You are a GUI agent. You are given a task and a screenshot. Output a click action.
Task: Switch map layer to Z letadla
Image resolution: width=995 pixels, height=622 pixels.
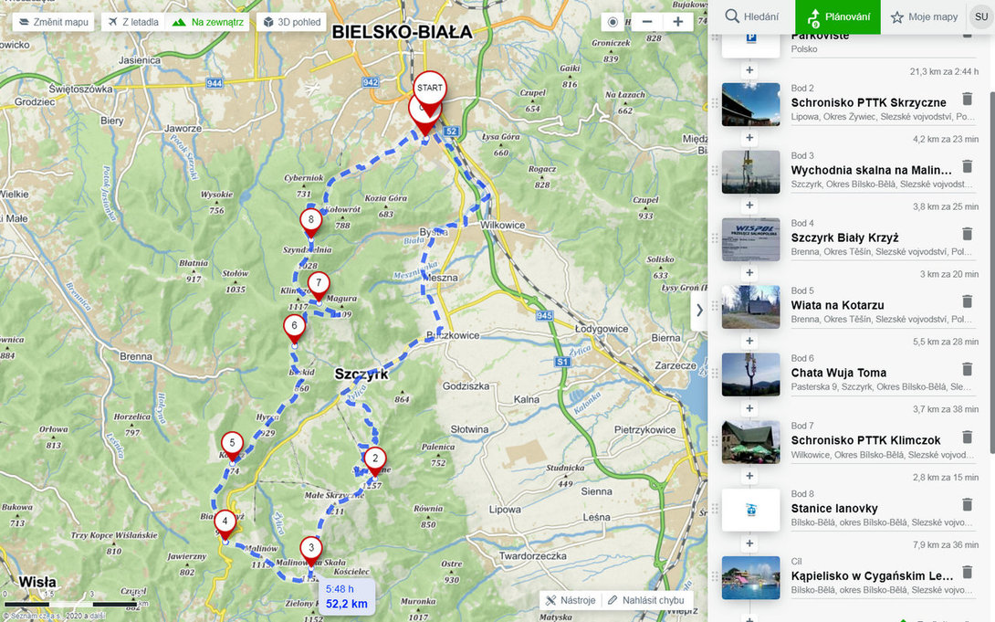click(133, 22)
